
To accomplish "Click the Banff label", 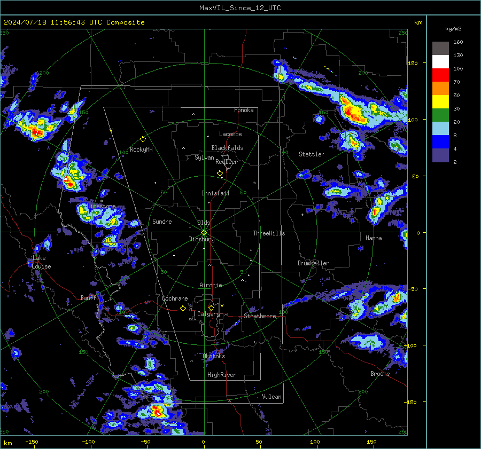I will (x=88, y=297).
